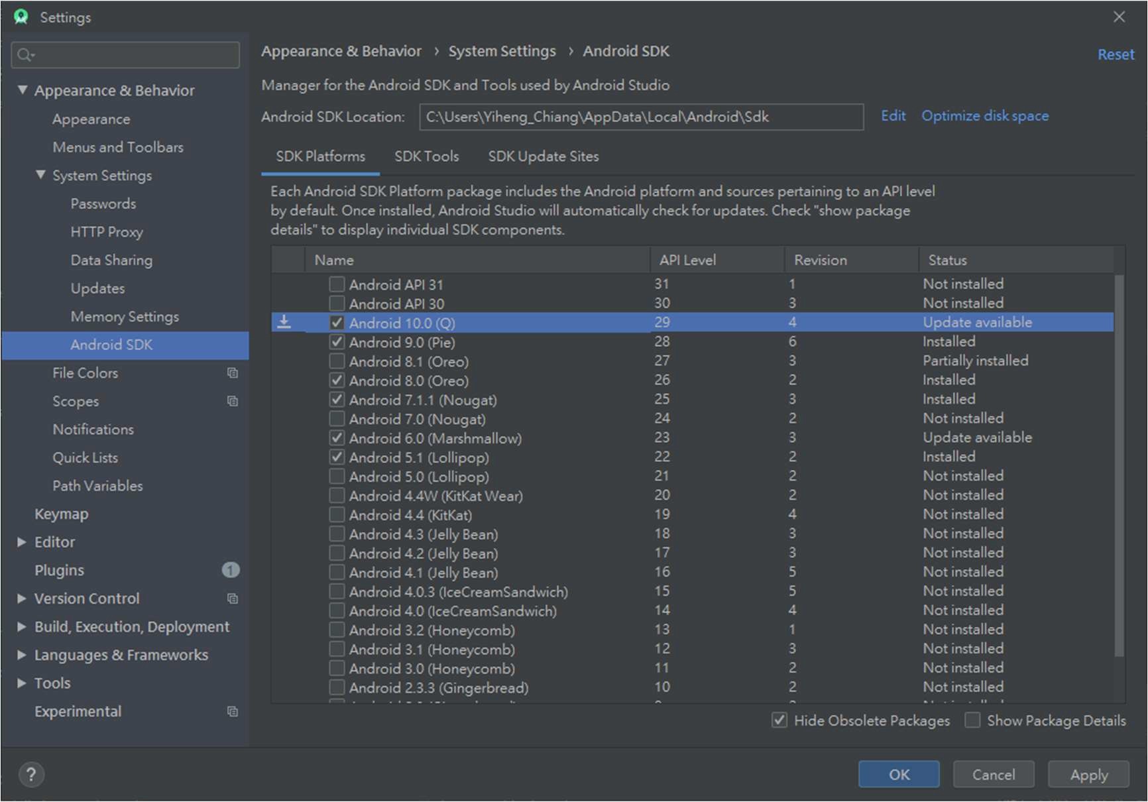The height and width of the screenshot is (802, 1148).
Task: Click 'Partially installed' status text
Action: pyautogui.click(x=975, y=361)
